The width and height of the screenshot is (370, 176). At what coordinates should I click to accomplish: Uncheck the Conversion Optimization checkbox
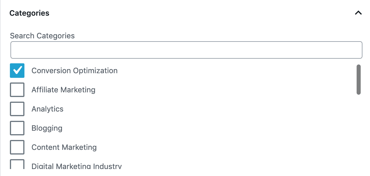(x=17, y=71)
